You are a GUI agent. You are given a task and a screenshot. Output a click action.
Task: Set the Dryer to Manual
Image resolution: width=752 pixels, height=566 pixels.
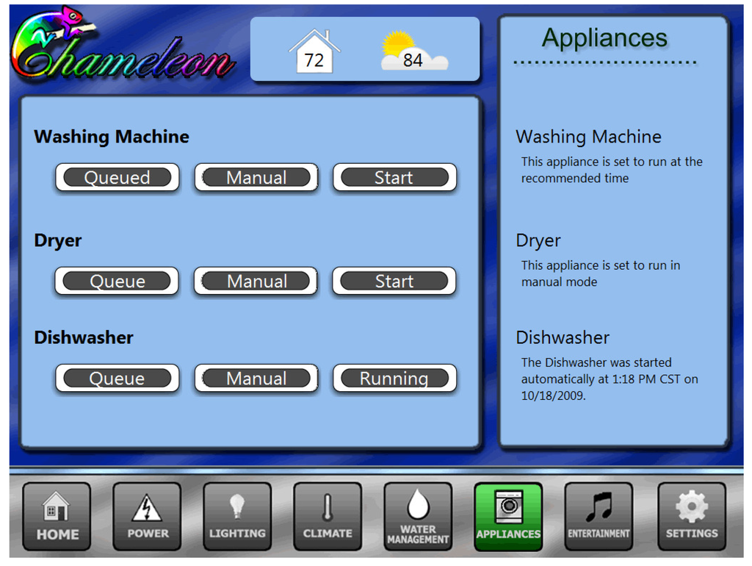256,282
